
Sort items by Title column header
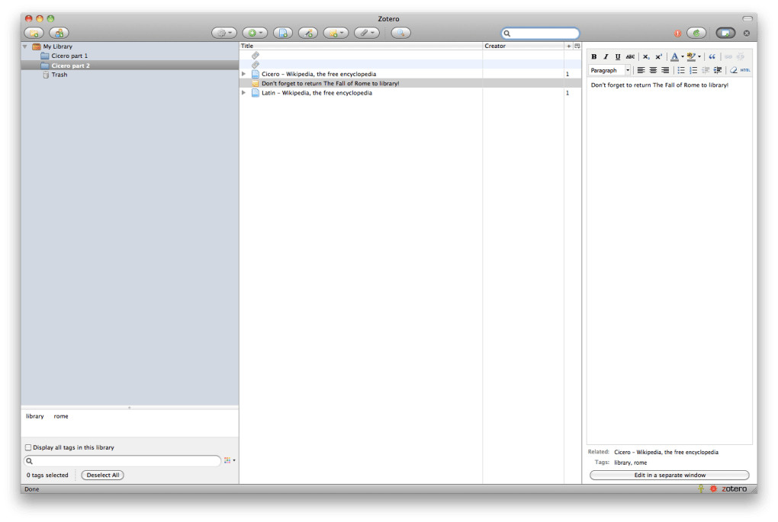click(361, 46)
